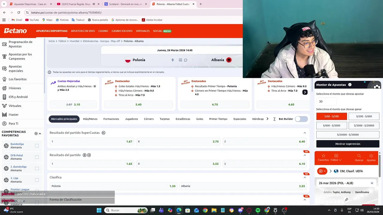383x215 pixels.
Task: Open the match chat bubble icon
Action: coord(186,60)
